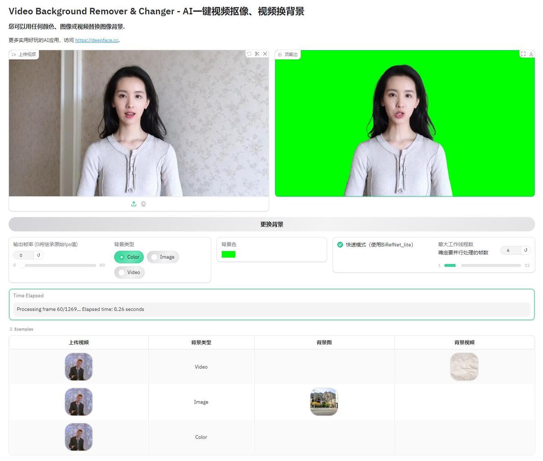The width and height of the screenshot is (543, 461).
Task: Click the green screen output video
Action: [405, 123]
